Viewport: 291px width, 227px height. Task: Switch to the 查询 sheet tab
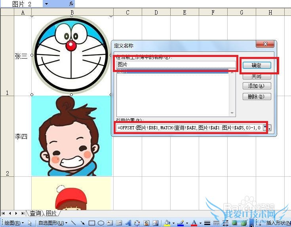(35, 213)
